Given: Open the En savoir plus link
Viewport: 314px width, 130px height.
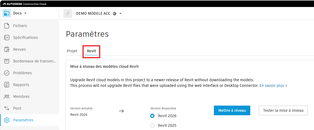Looking at the screenshot, I should click(273, 86).
